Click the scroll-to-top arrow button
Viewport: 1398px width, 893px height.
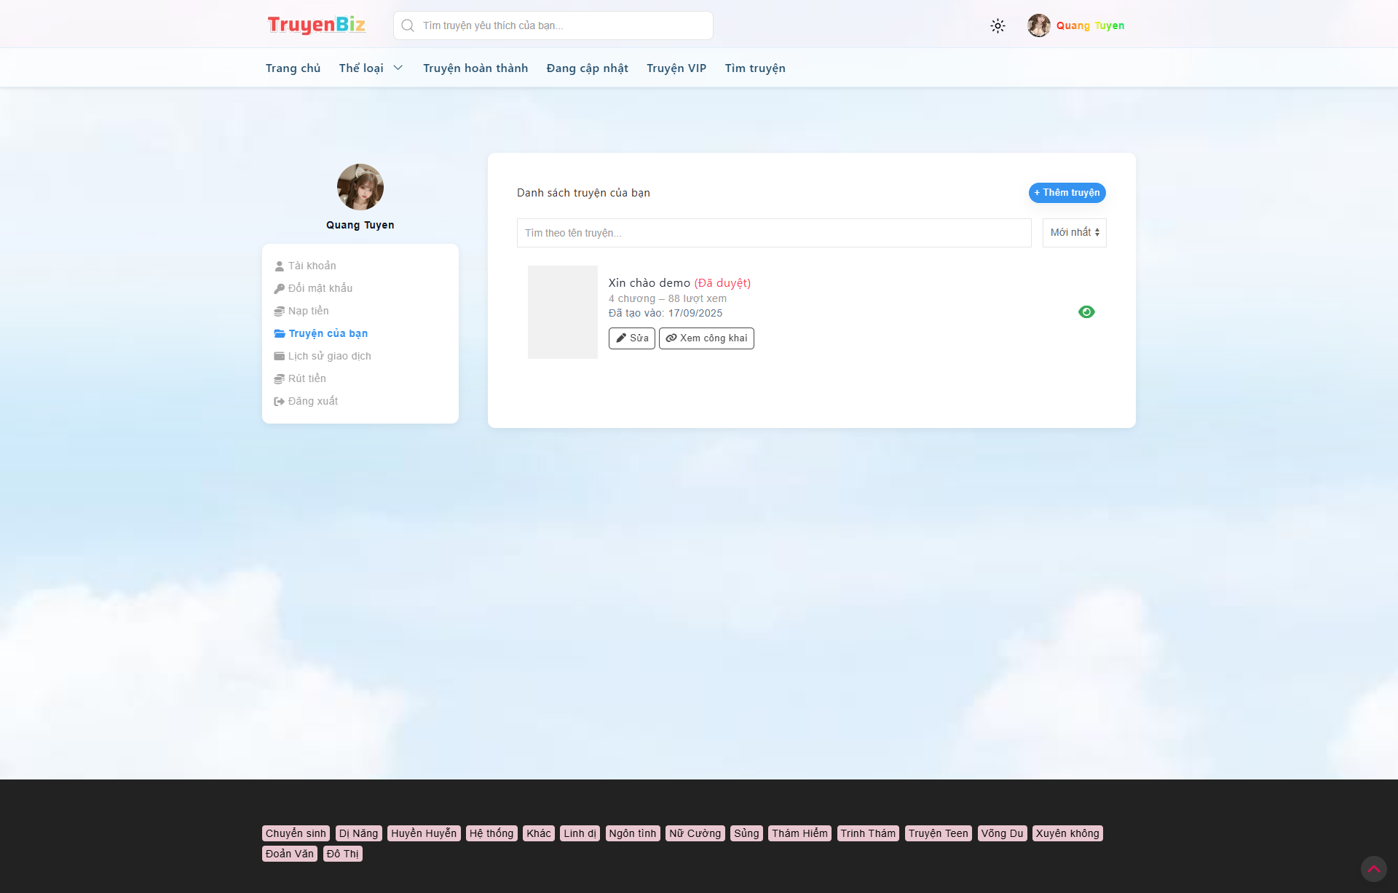coord(1373,868)
